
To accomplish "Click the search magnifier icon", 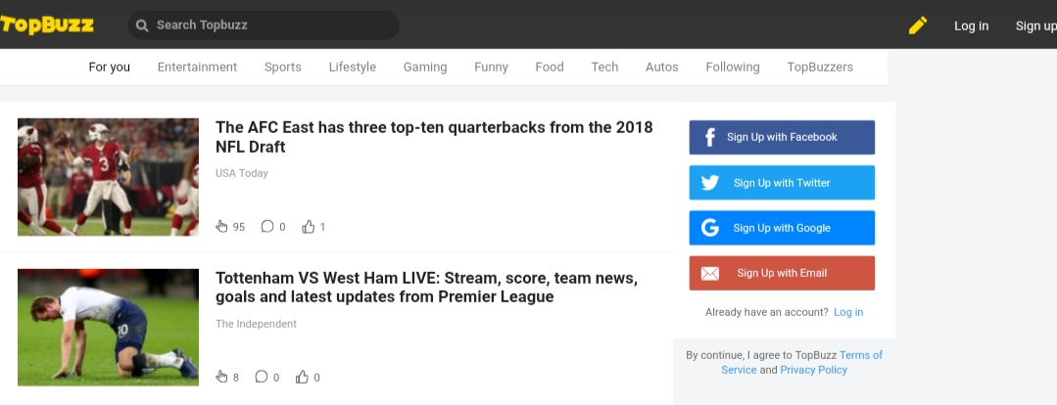I will coord(142,25).
